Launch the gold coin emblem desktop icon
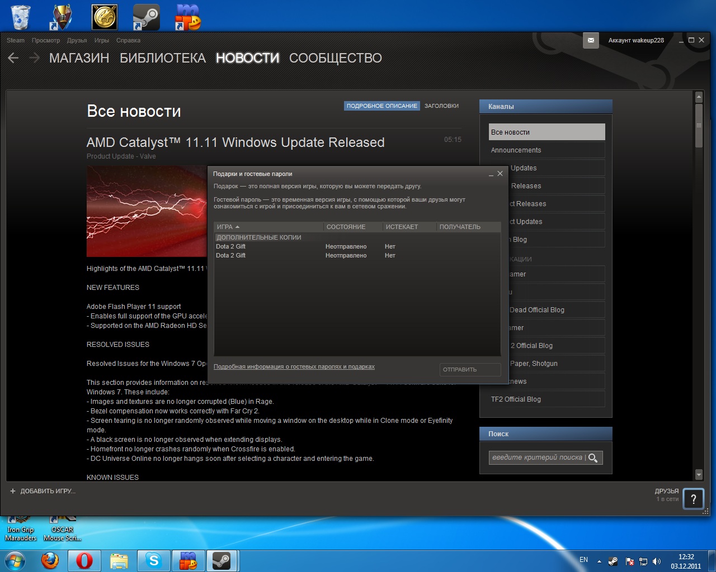716x572 pixels. coord(105,17)
